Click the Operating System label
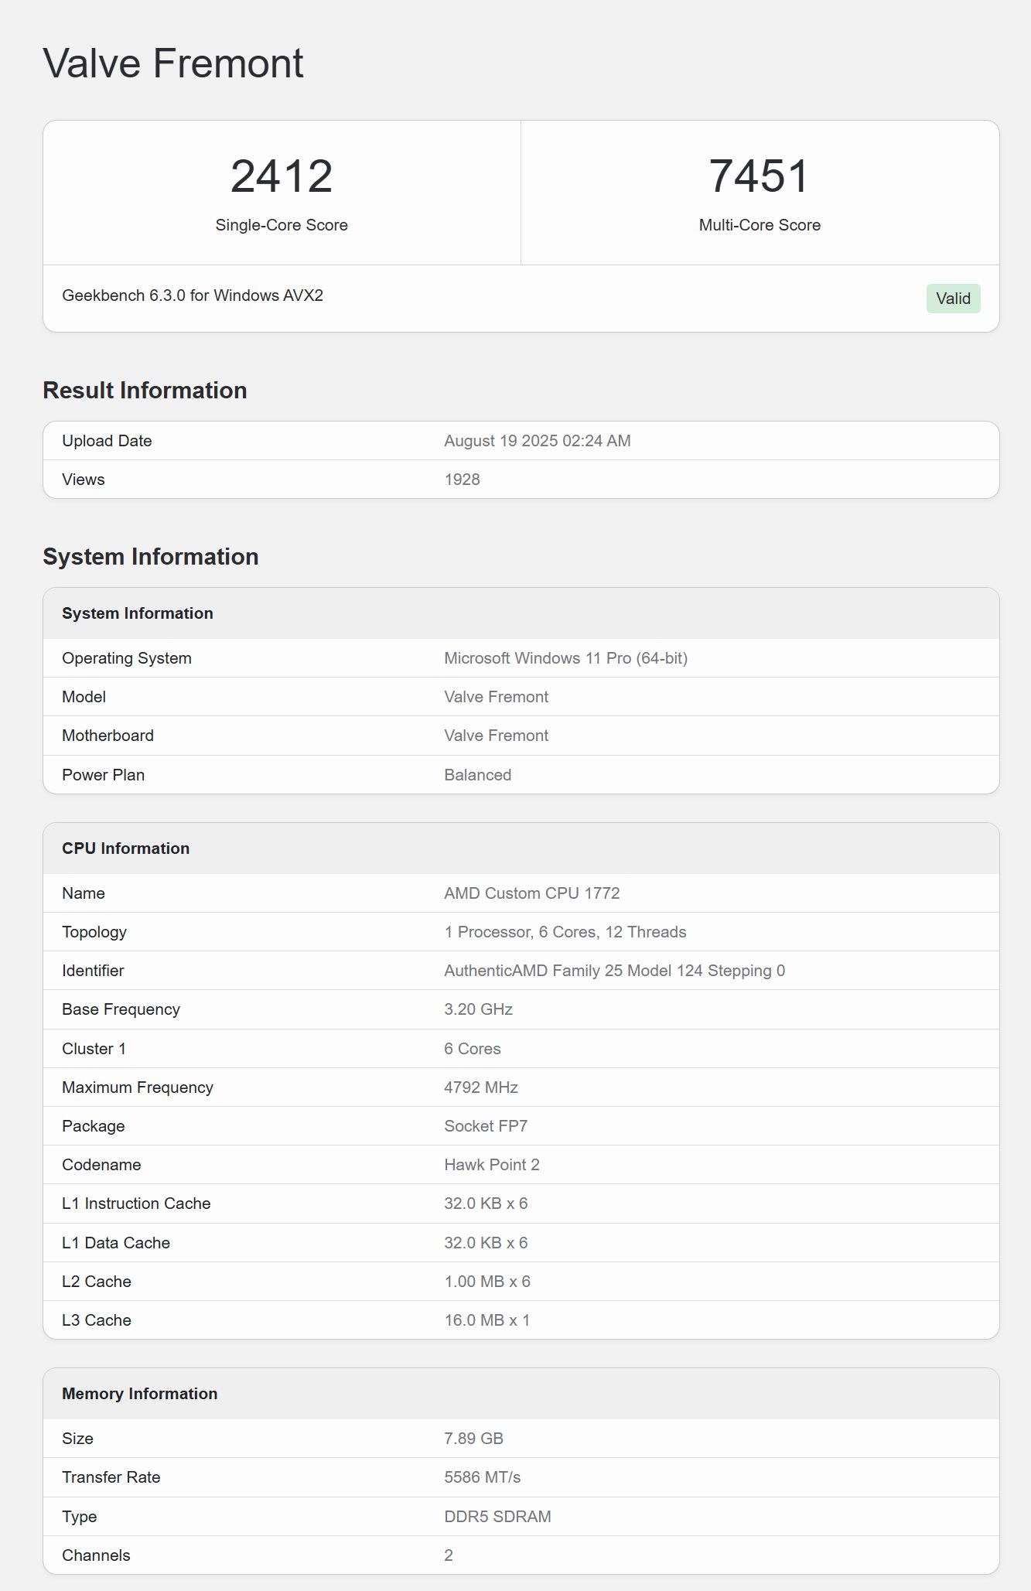This screenshot has height=1591, width=1031. [127, 658]
